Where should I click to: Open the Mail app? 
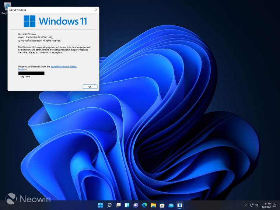pyautogui.click(x=171, y=205)
